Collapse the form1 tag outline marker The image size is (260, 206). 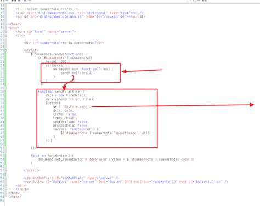click(6, 32)
